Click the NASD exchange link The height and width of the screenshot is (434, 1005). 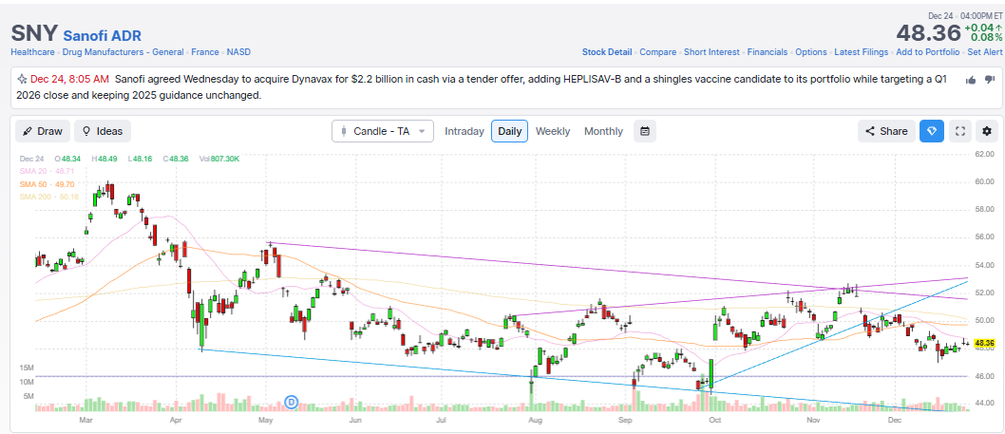click(x=238, y=52)
